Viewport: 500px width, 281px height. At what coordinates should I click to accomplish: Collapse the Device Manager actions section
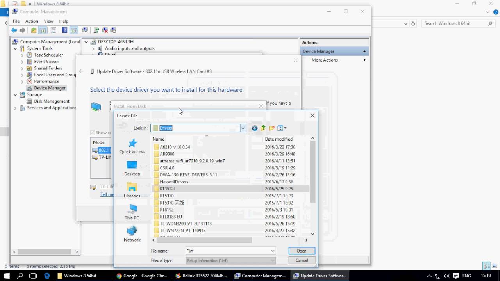tap(364, 51)
